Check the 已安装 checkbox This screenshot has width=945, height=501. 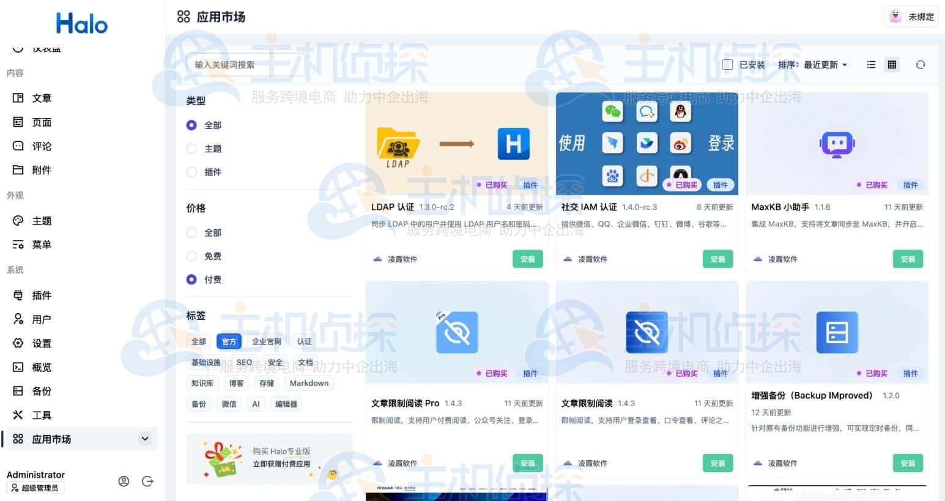[x=727, y=64]
